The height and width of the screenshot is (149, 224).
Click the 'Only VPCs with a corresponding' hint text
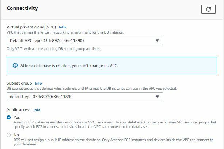pyautogui.click(x=54, y=49)
